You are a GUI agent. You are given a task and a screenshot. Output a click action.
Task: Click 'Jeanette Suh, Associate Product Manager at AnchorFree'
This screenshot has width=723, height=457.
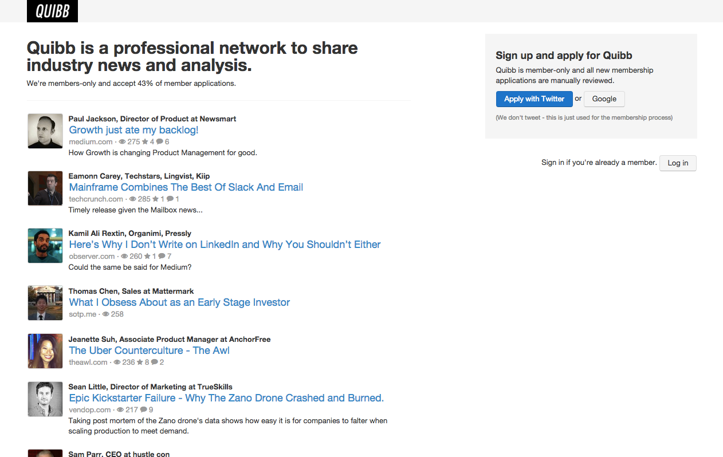[x=170, y=339]
